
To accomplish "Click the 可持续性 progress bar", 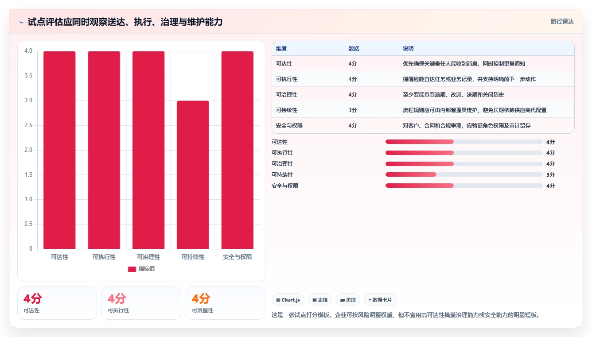I will coord(464,175).
